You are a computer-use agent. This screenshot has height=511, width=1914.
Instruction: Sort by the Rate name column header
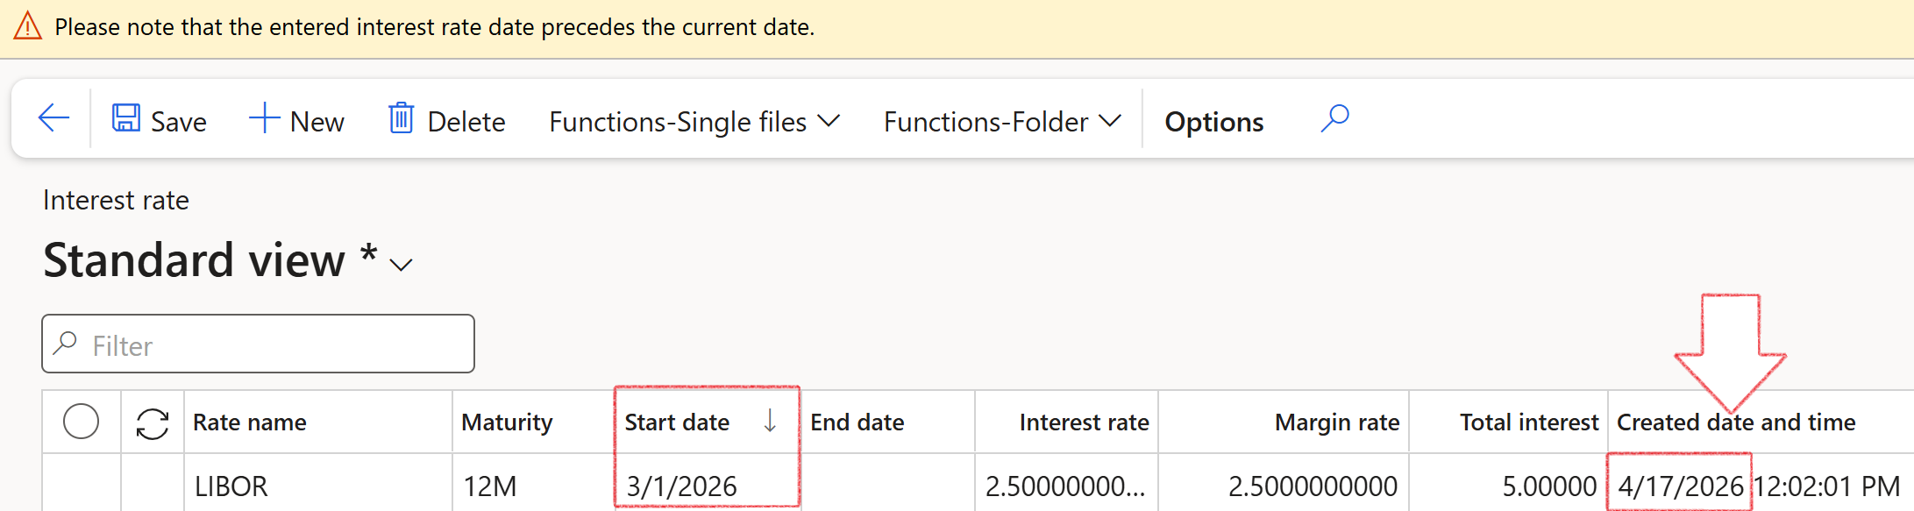tap(250, 422)
